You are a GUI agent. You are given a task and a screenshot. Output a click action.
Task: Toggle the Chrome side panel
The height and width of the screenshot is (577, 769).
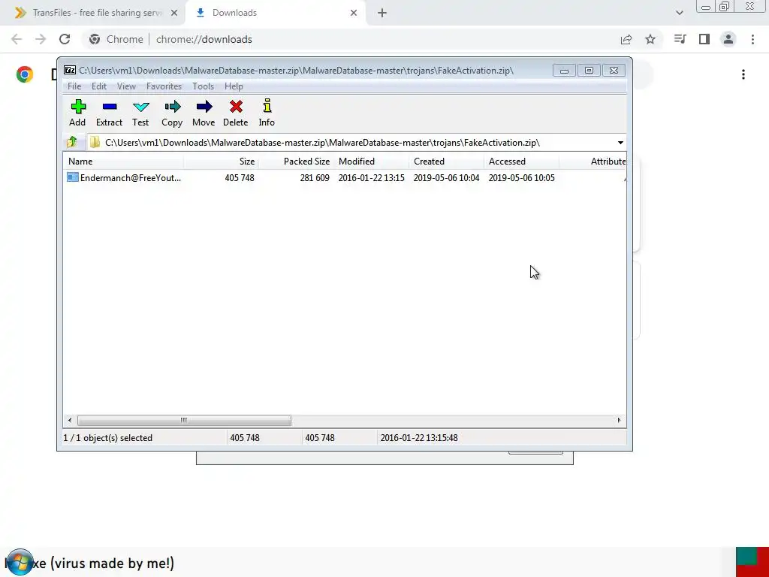click(x=704, y=39)
